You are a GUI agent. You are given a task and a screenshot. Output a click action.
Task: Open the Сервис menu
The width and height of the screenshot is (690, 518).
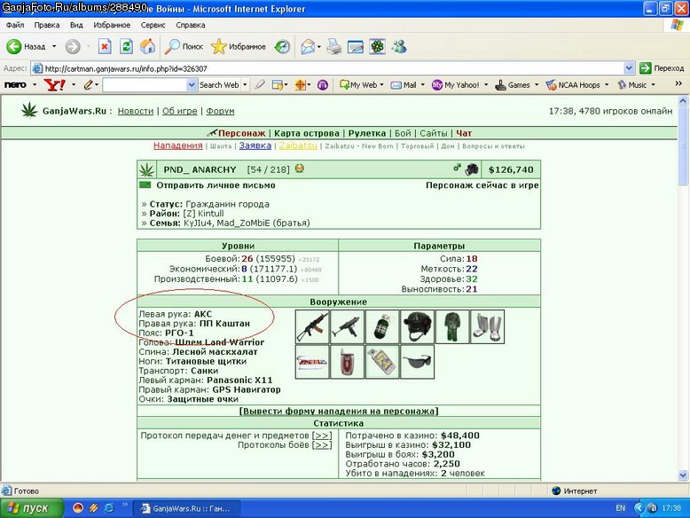coord(153,25)
